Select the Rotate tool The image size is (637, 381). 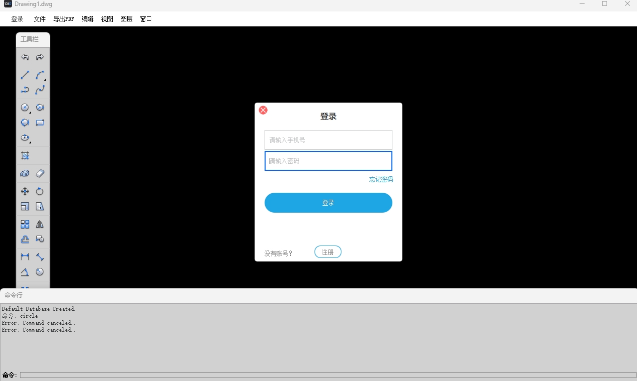pyautogui.click(x=39, y=191)
